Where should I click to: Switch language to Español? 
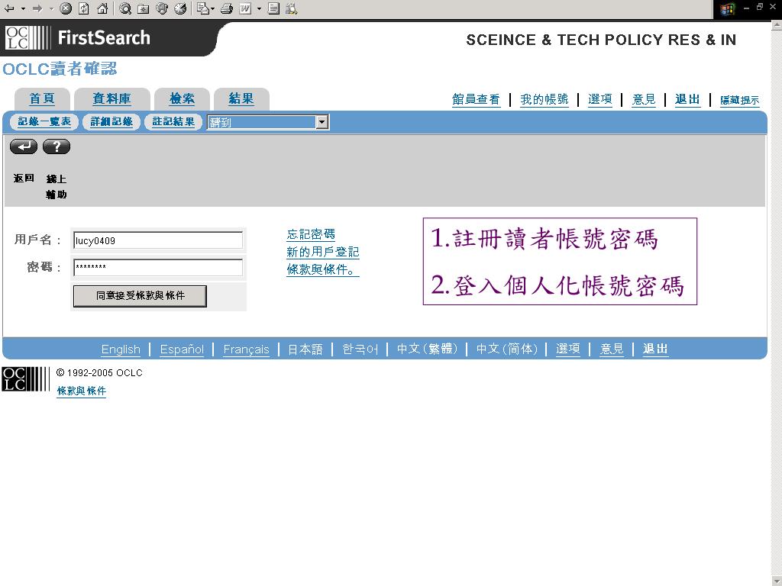[x=182, y=349]
